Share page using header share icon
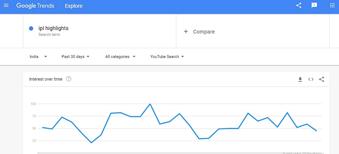This screenshot has width=339, height=154. pos(299,5)
